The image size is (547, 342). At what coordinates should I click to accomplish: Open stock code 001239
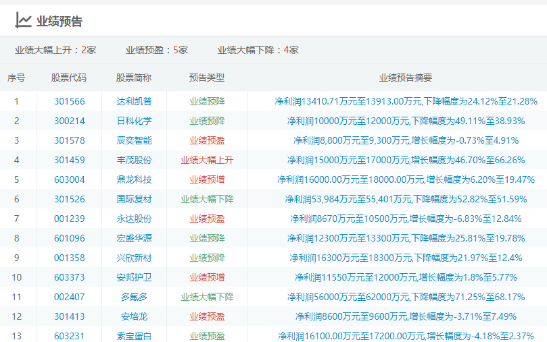[x=70, y=219]
